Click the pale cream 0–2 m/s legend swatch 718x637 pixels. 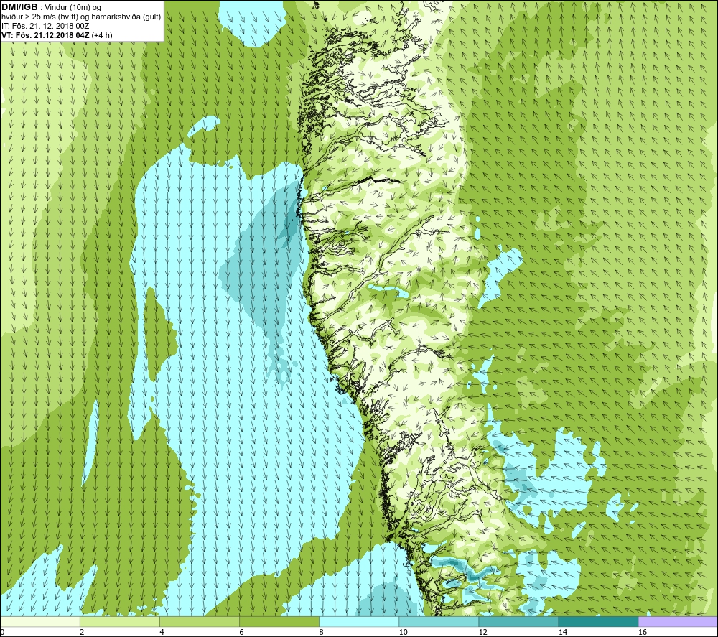point(40,622)
